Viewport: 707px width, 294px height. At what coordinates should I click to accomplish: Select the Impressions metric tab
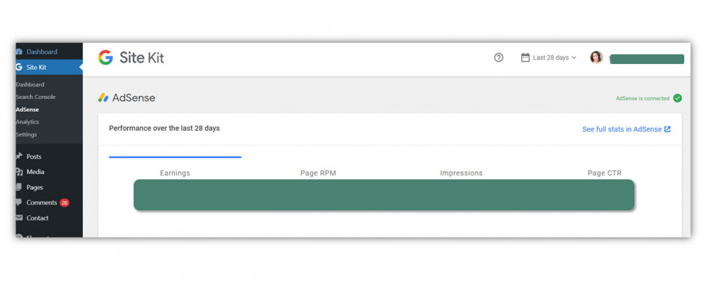pos(462,173)
